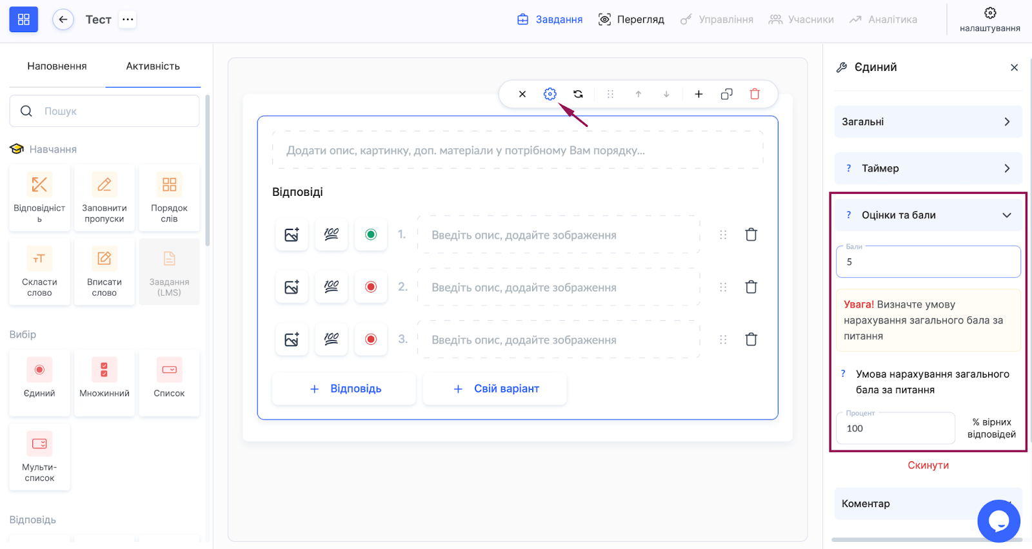
Task: Delete the third answer option
Action: coord(751,340)
